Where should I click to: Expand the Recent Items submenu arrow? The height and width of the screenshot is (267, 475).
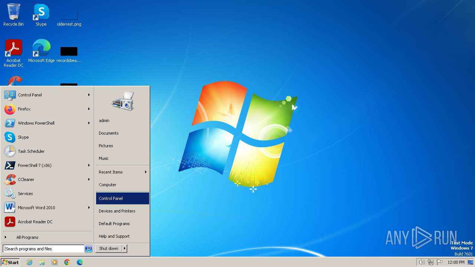click(x=146, y=172)
